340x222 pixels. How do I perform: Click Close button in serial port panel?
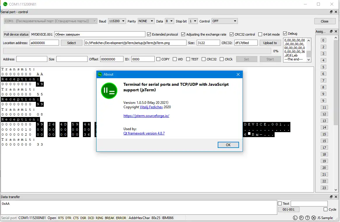(325, 21)
